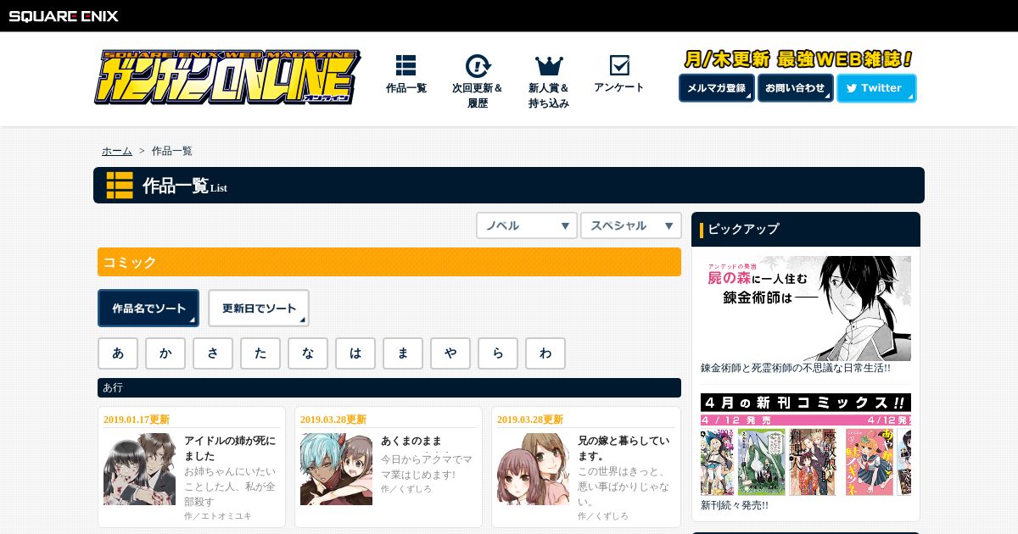Open アイドルの姉が死にました thumbnail

(x=139, y=469)
